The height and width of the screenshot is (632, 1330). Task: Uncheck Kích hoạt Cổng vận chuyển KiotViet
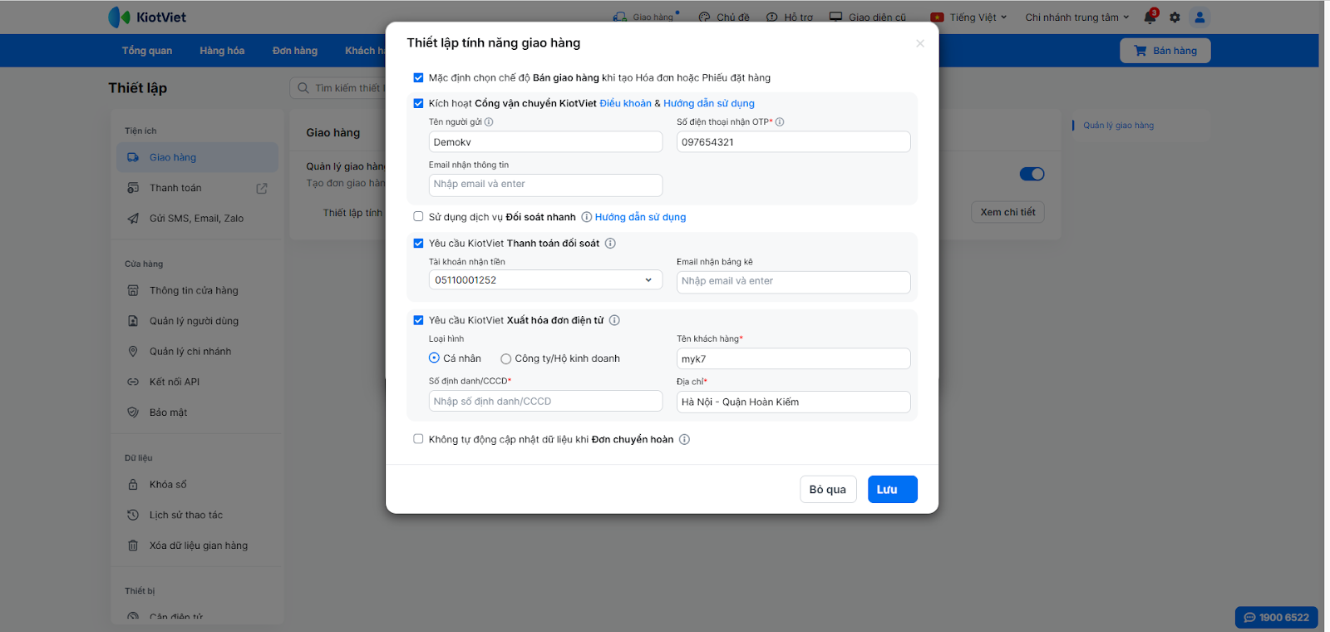(418, 104)
